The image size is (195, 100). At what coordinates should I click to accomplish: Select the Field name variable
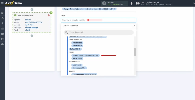click(77, 43)
